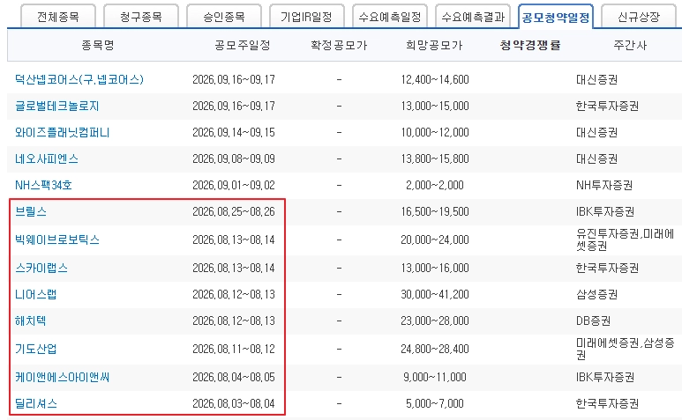Open the 덕산넵코어스(구.넵코어스) stock link
The image size is (682, 420).
(79, 79)
